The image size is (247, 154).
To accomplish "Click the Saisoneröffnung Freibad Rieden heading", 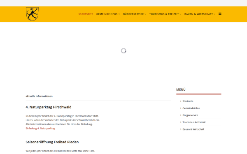I will point(52,142).
